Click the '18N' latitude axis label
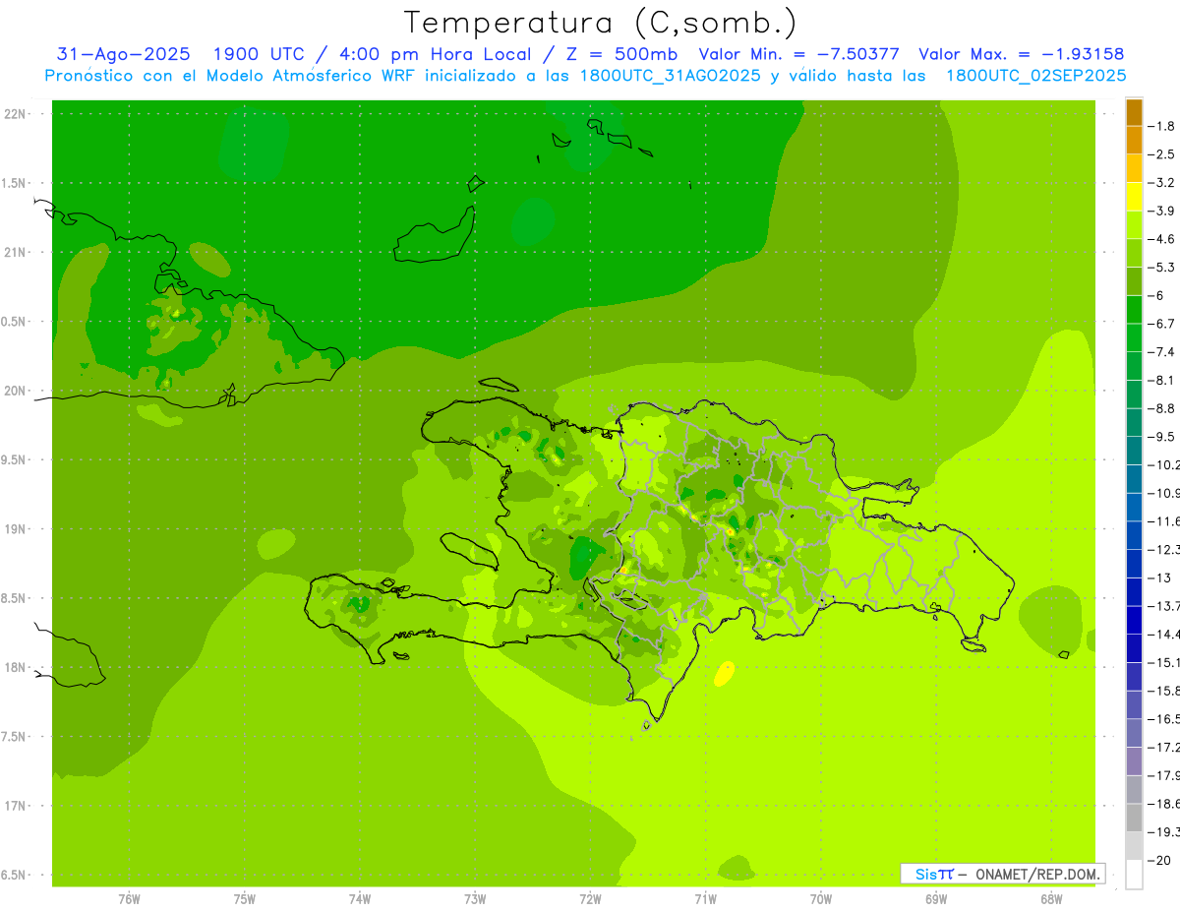 [15, 667]
